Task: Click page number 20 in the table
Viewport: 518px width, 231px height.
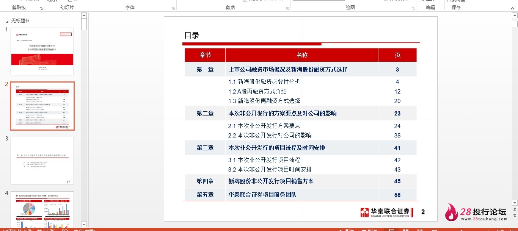Action: (x=397, y=101)
